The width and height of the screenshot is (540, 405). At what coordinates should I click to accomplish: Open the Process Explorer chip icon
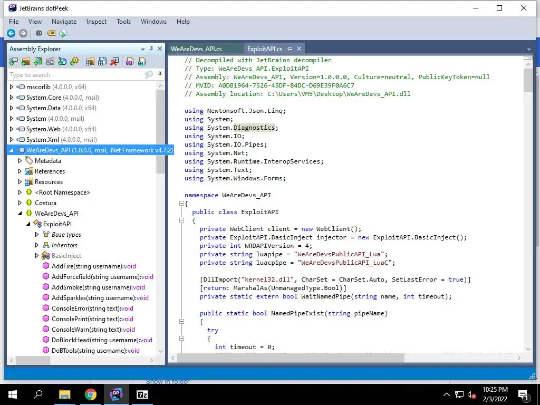tap(39, 33)
